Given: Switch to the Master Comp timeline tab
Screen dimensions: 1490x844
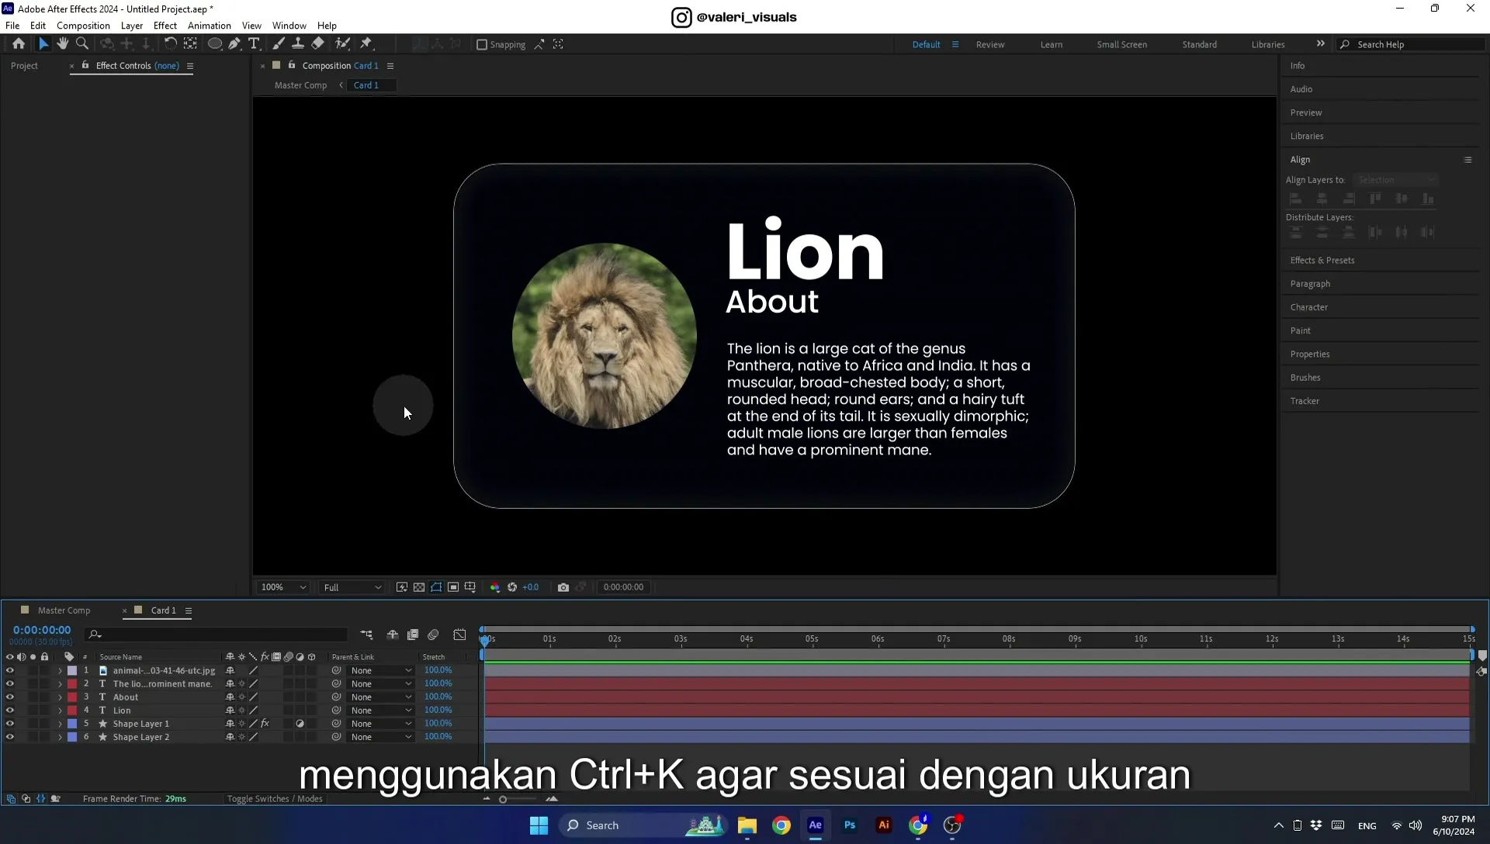Looking at the screenshot, I should click(x=64, y=611).
